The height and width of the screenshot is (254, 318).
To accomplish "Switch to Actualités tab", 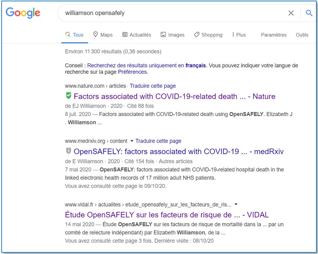I will (x=137, y=35).
